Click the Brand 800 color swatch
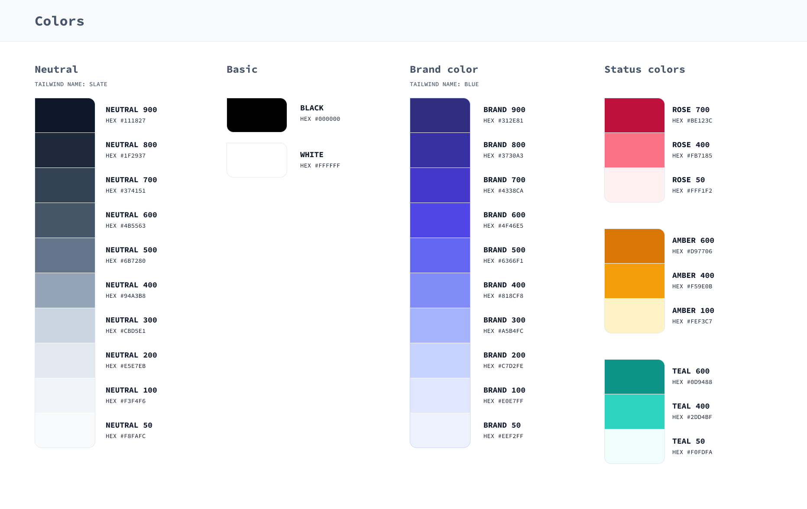The image size is (807, 509). pos(440,150)
